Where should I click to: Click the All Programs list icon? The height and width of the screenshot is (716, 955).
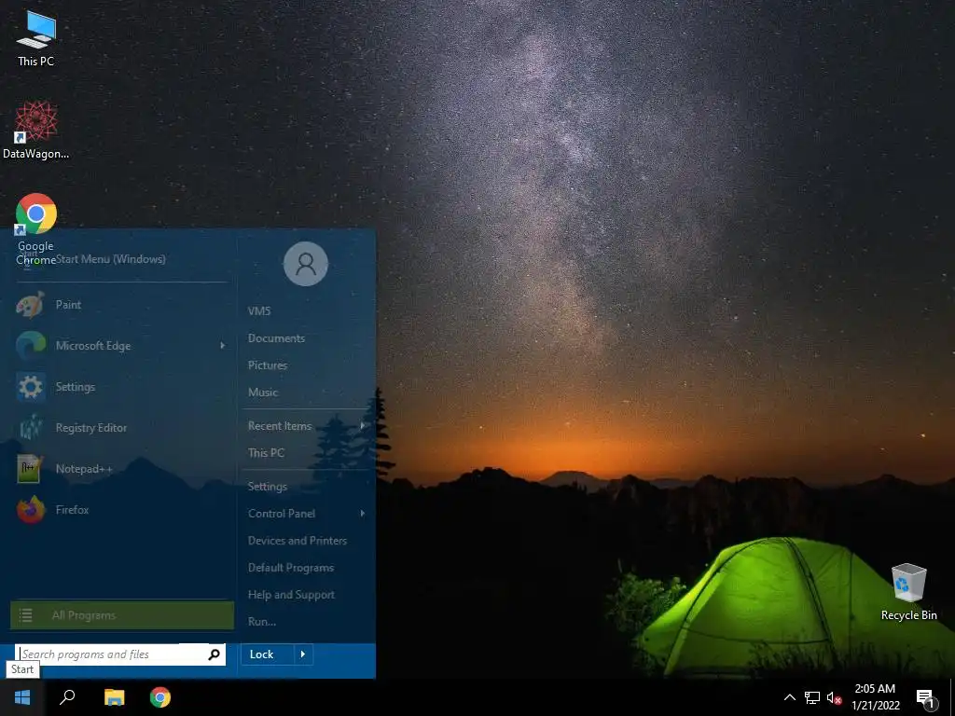(x=25, y=615)
